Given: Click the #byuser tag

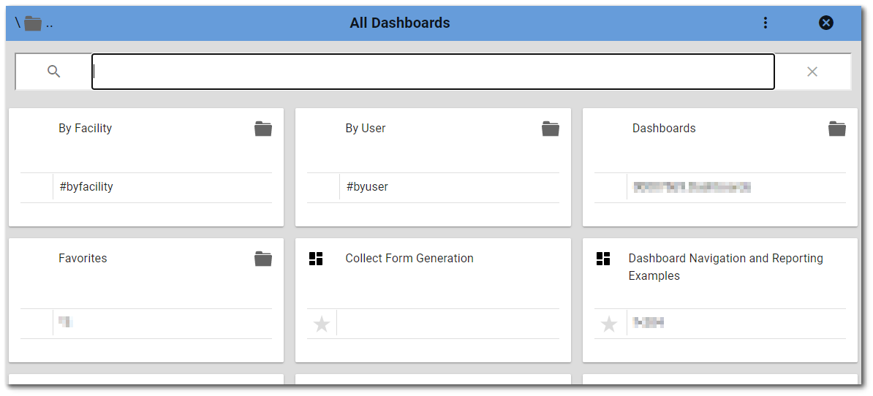Looking at the screenshot, I should coord(367,187).
